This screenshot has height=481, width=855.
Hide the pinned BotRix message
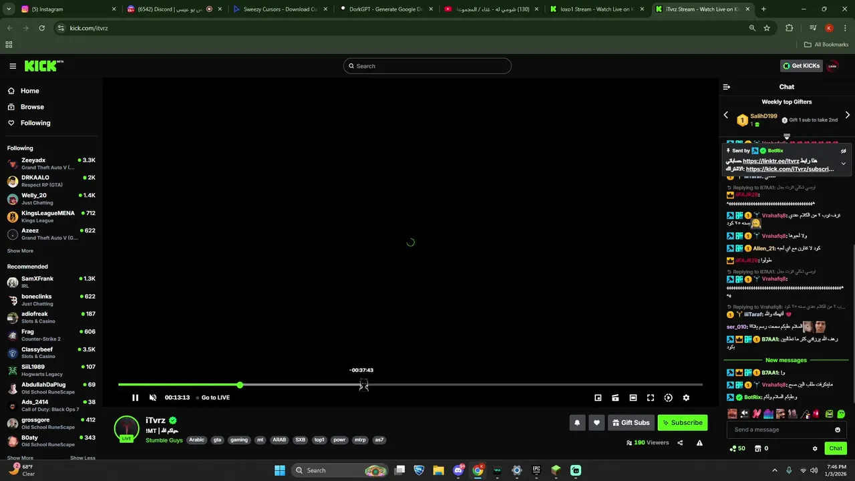click(843, 151)
